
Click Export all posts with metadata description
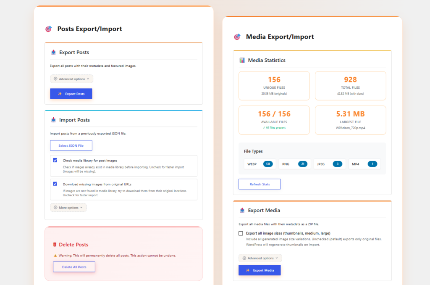[x=93, y=66]
